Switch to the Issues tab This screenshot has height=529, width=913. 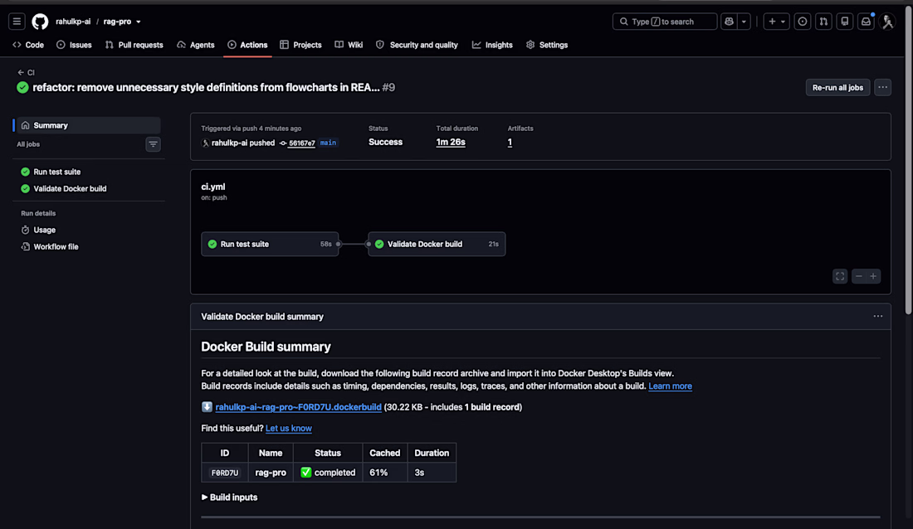click(74, 45)
